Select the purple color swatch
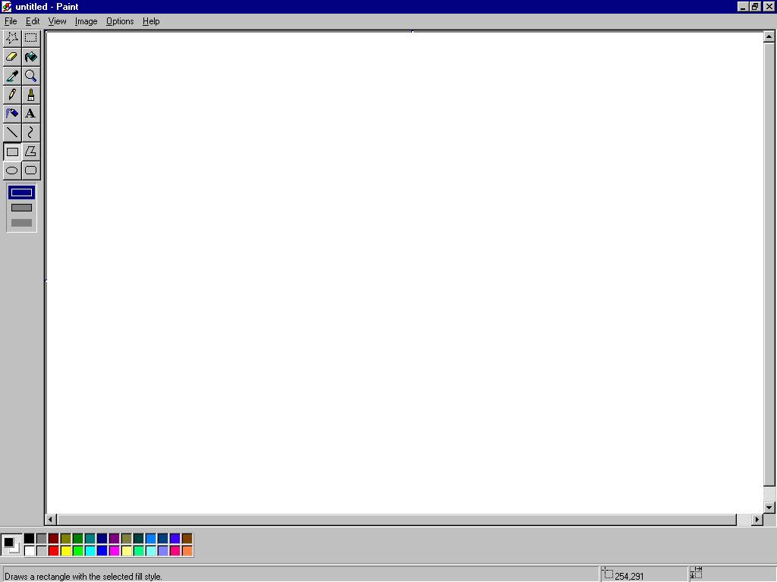 [x=115, y=539]
